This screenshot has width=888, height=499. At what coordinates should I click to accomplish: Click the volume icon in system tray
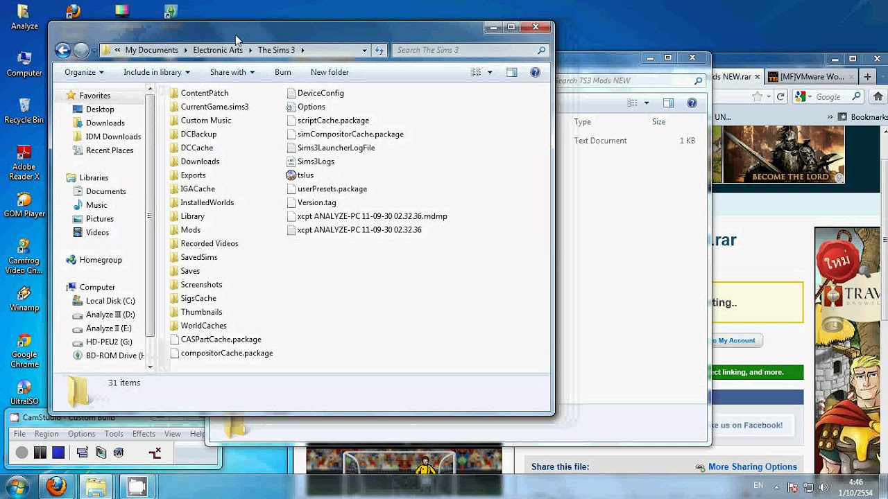click(823, 487)
